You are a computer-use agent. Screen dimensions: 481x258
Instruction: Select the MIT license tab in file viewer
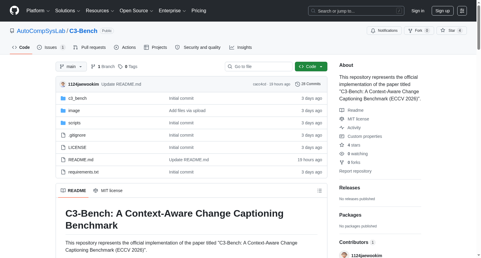108,191
